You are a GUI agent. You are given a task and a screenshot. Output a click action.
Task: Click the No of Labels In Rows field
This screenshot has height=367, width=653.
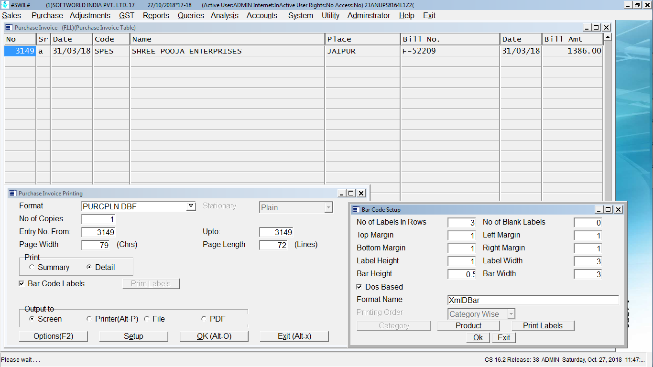tap(462, 223)
